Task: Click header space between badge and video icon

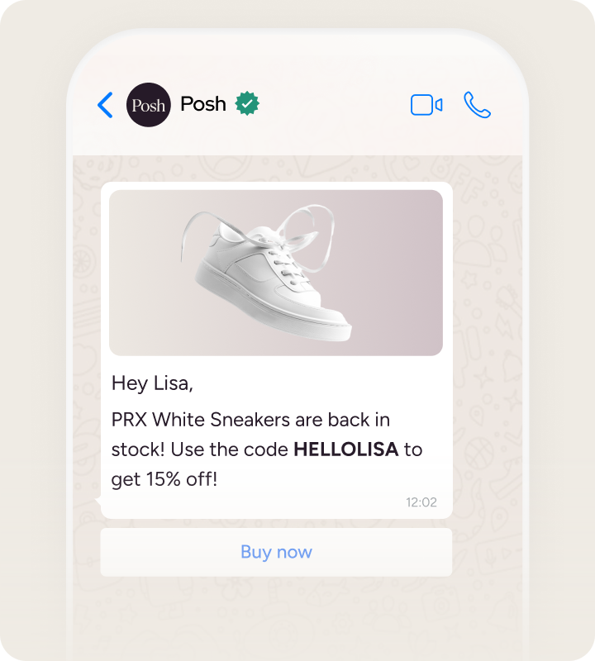Action: [333, 105]
